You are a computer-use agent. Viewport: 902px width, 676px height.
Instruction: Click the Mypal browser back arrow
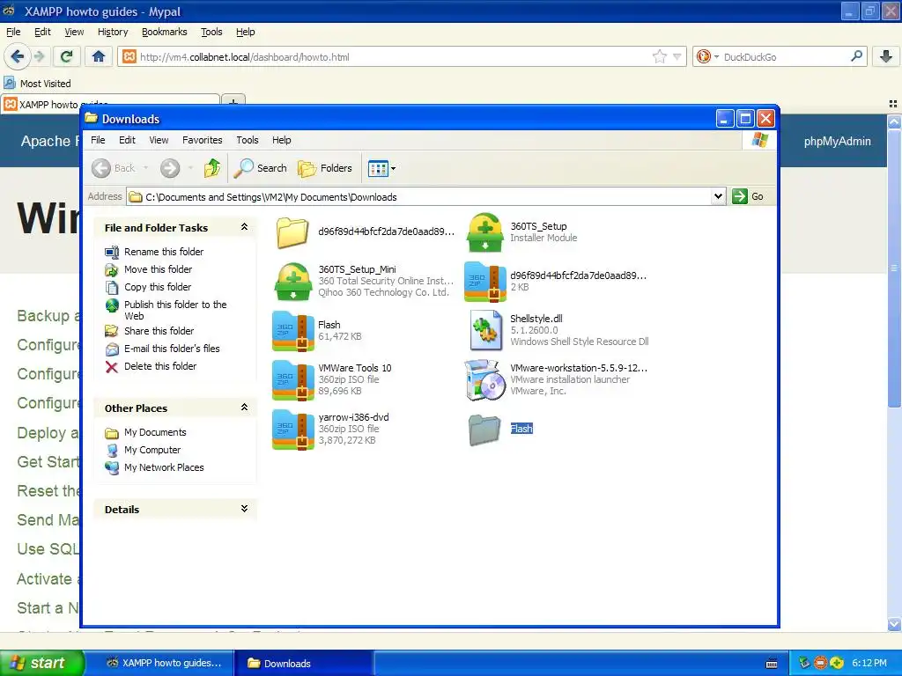pos(17,56)
